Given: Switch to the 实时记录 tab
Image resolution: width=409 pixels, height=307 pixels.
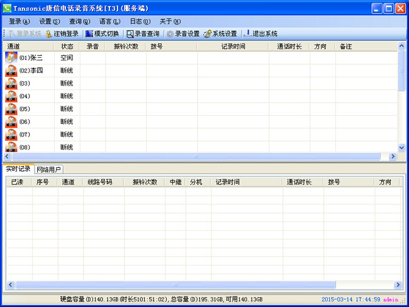Looking at the screenshot, I should (18, 169).
